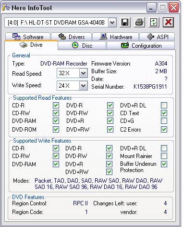Image resolution: width=183 pixels, height=227 pixels.
Task: Switch to the Software tab
Action: tap(28, 37)
